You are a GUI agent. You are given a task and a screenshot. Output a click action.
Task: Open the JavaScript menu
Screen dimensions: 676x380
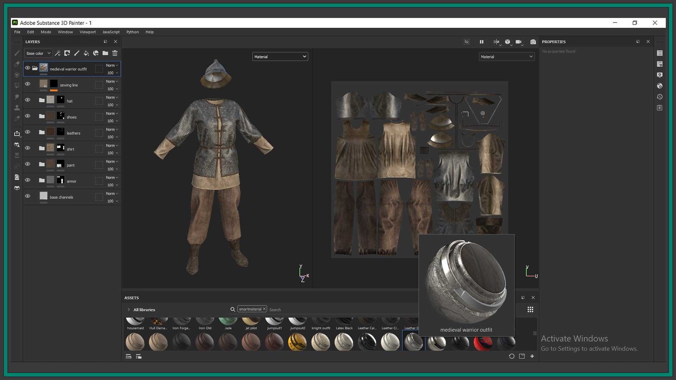click(x=111, y=32)
